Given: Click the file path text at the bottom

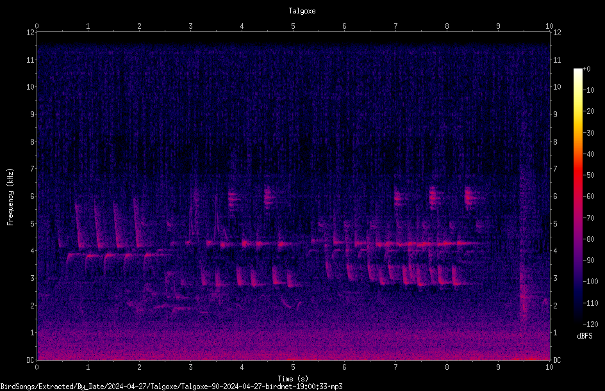Looking at the screenshot, I should pyautogui.click(x=171, y=387).
